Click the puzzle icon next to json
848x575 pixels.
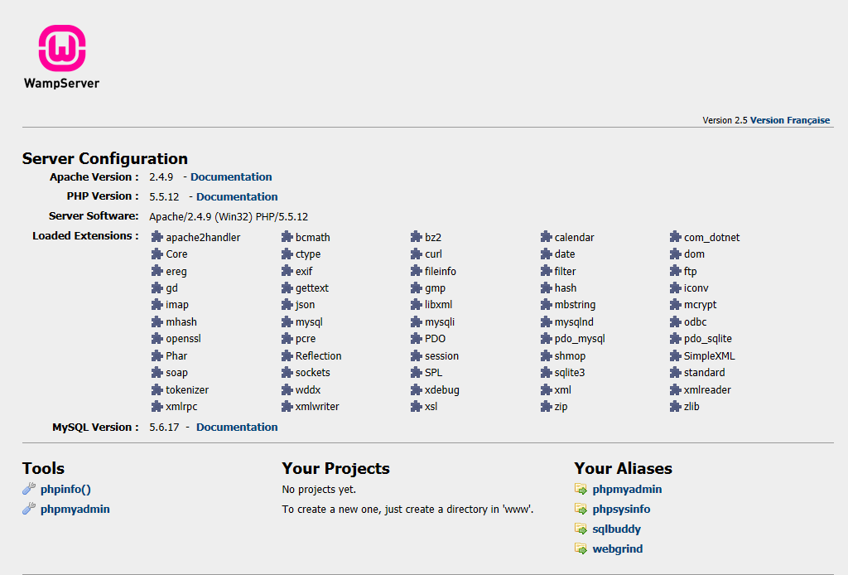coord(287,305)
